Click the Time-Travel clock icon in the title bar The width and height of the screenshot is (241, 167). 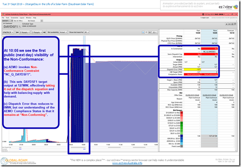pos(203,14)
